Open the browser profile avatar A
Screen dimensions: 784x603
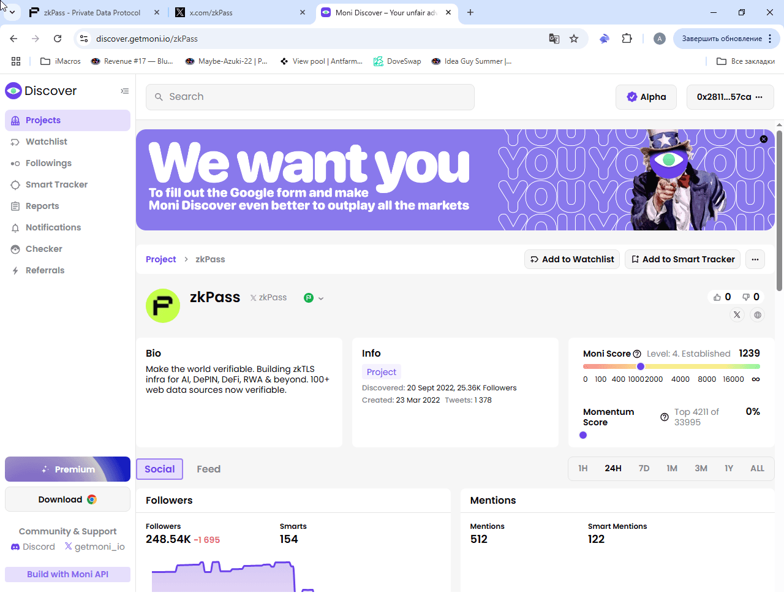[x=660, y=39]
